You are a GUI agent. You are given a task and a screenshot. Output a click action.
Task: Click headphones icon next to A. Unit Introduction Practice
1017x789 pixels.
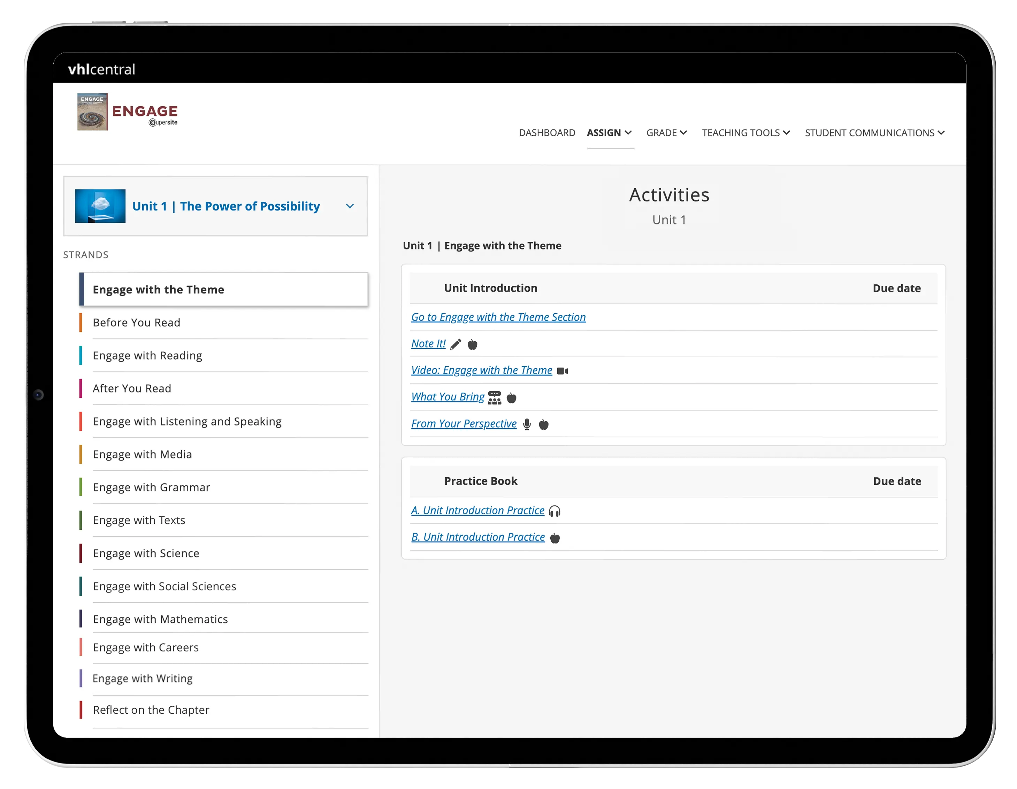pos(554,511)
